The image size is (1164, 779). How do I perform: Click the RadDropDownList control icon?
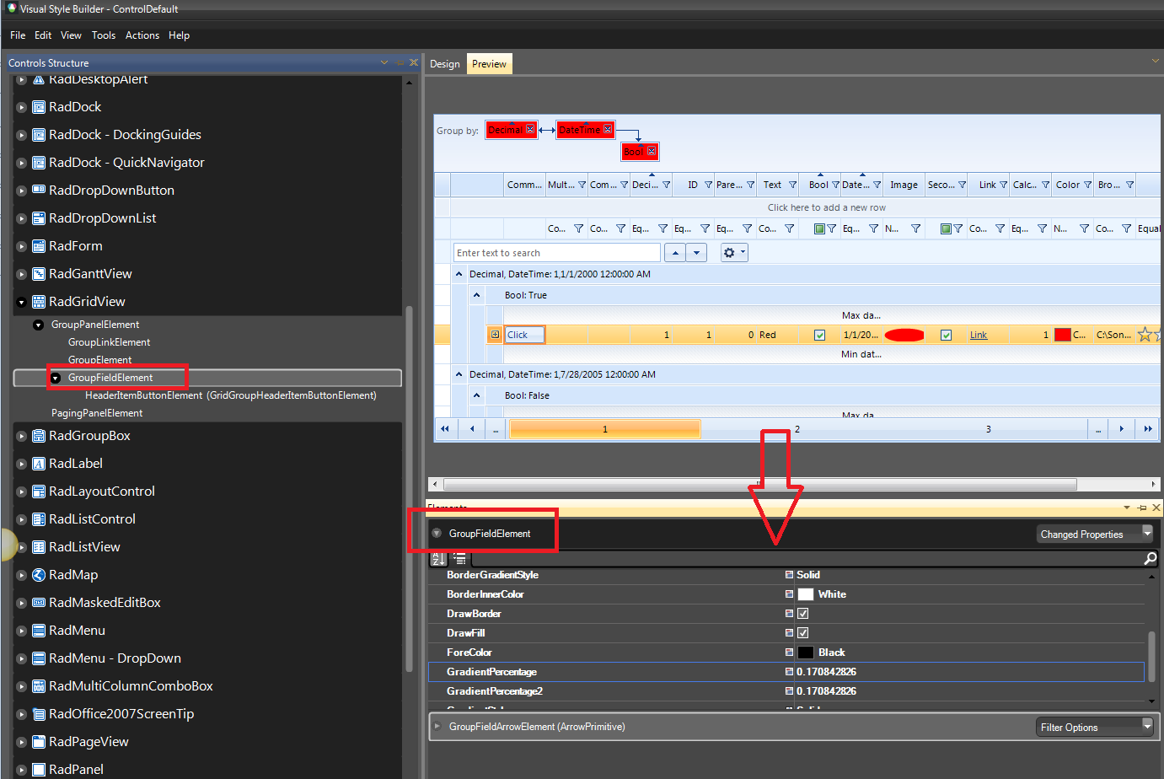[39, 218]
